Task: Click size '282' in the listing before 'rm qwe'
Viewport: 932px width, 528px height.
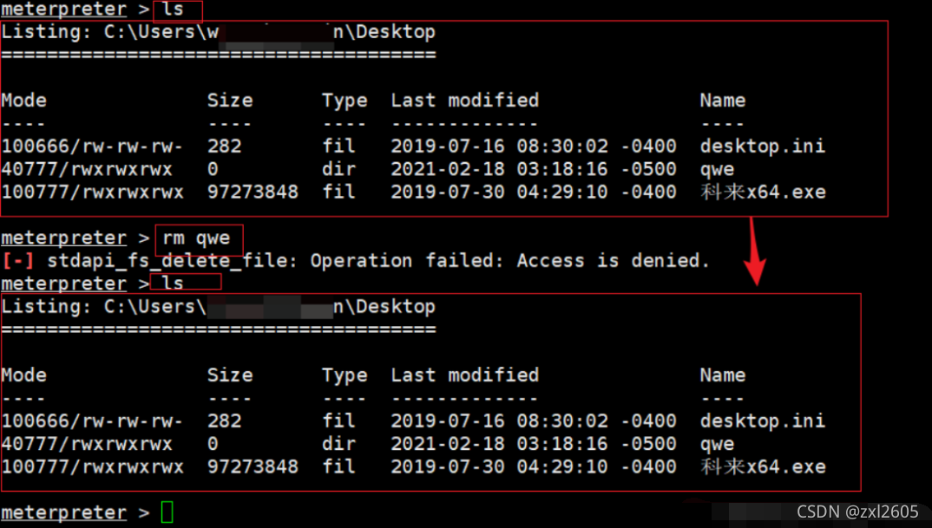Action: tap(225, 147)
